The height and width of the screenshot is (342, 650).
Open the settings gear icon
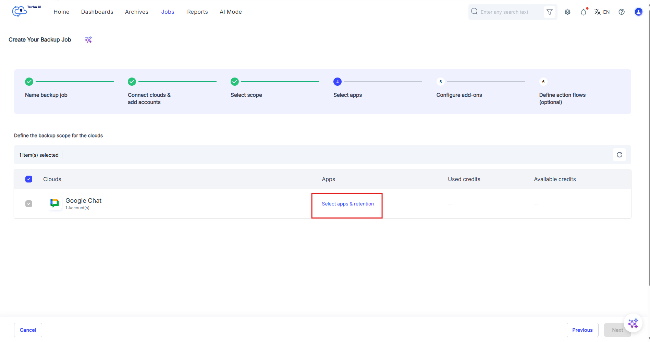point(567,12)
